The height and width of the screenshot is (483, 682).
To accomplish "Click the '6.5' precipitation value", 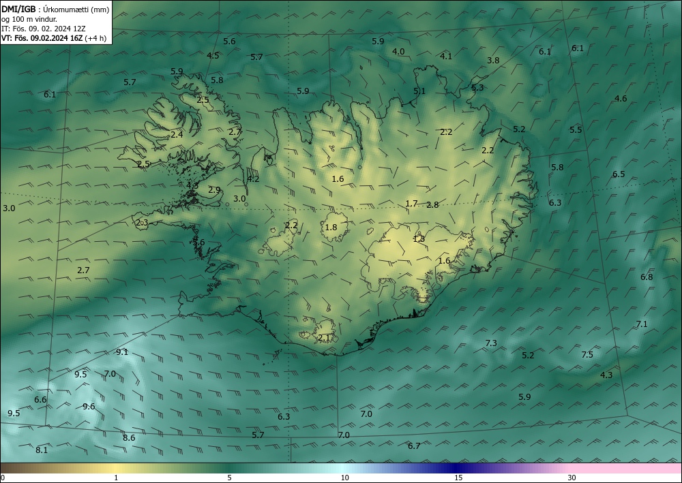I will pyautogui.click(x=619, y=174).
